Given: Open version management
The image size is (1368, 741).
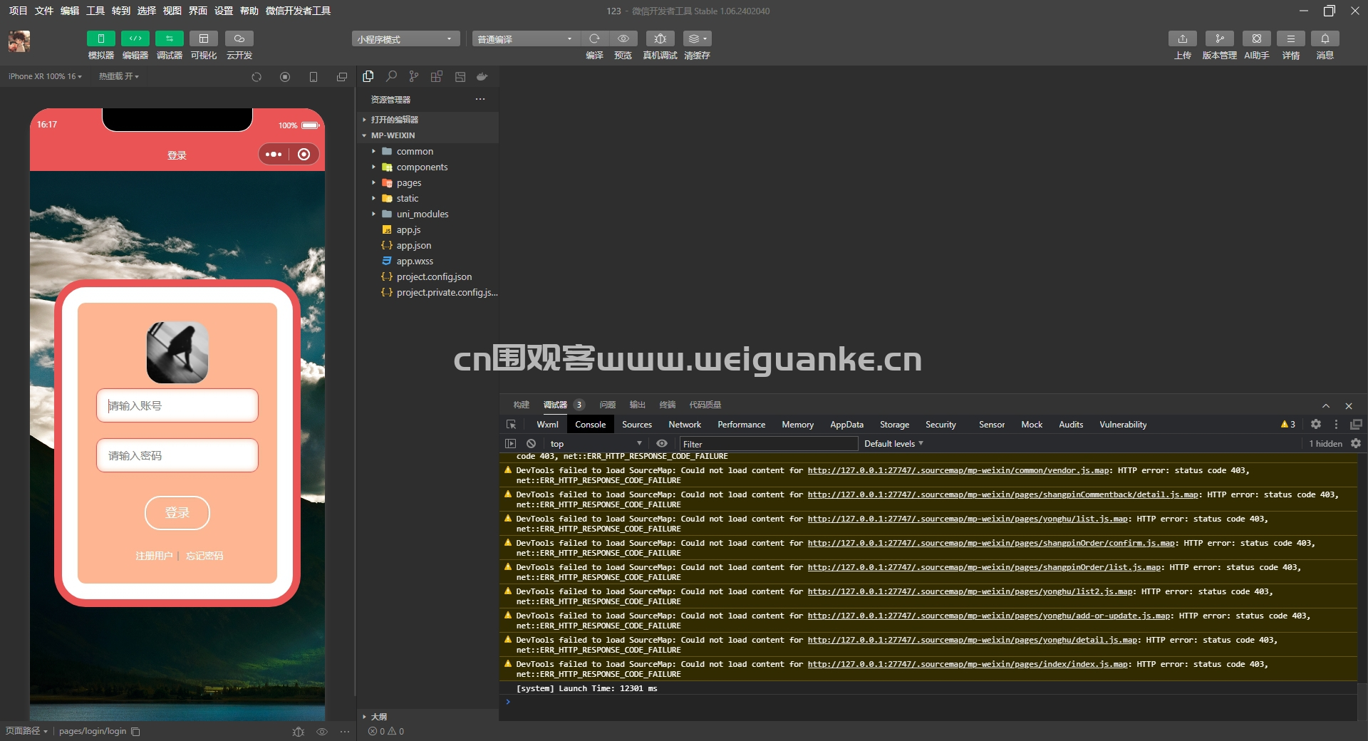Looking at the screenshot, I should (x=1219, y=38).
